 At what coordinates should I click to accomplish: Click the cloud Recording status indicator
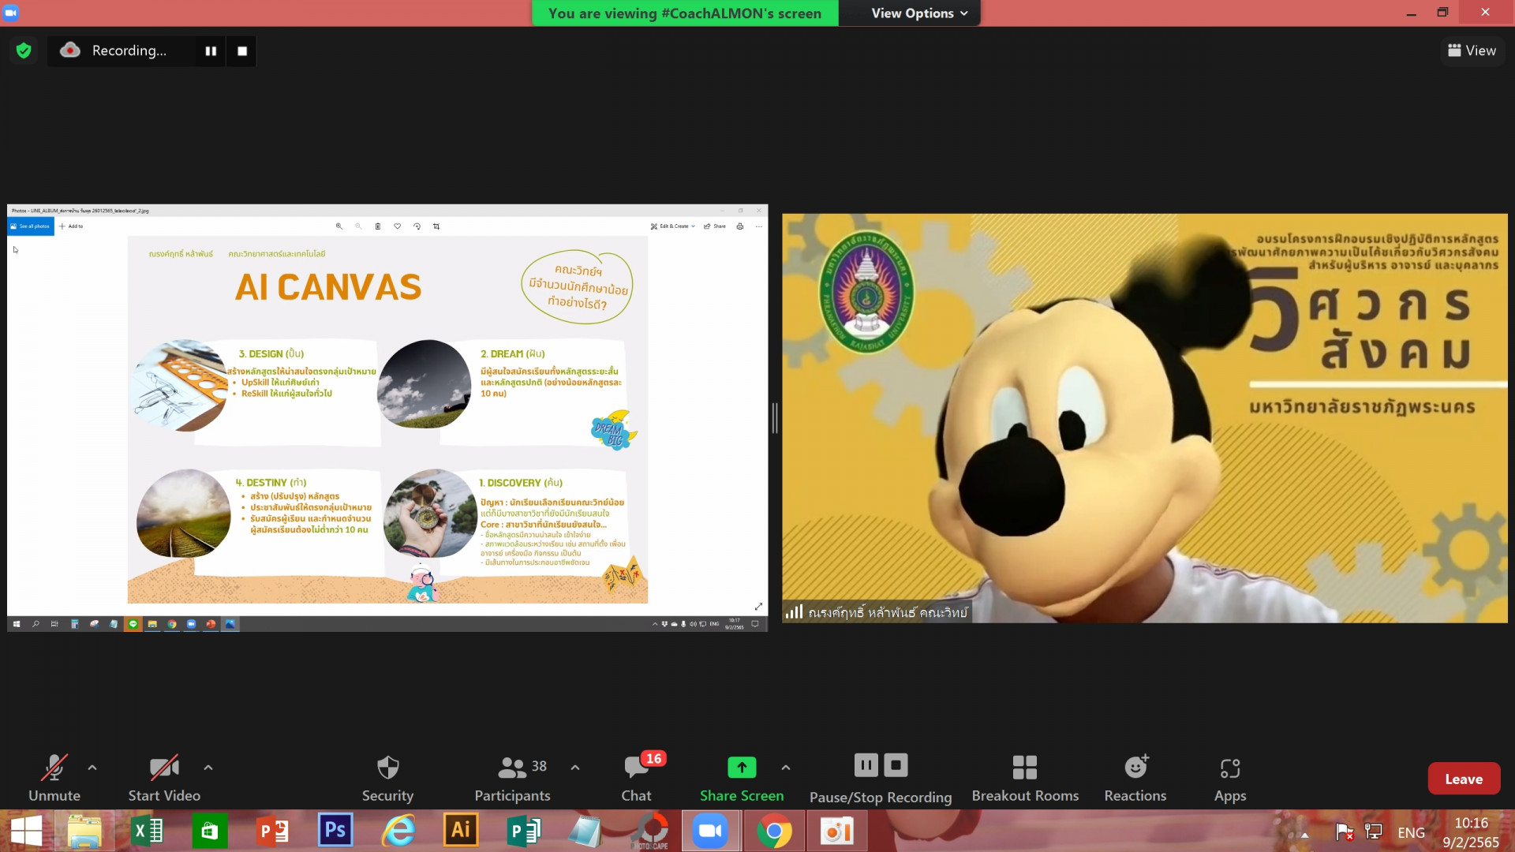[114, 50]
